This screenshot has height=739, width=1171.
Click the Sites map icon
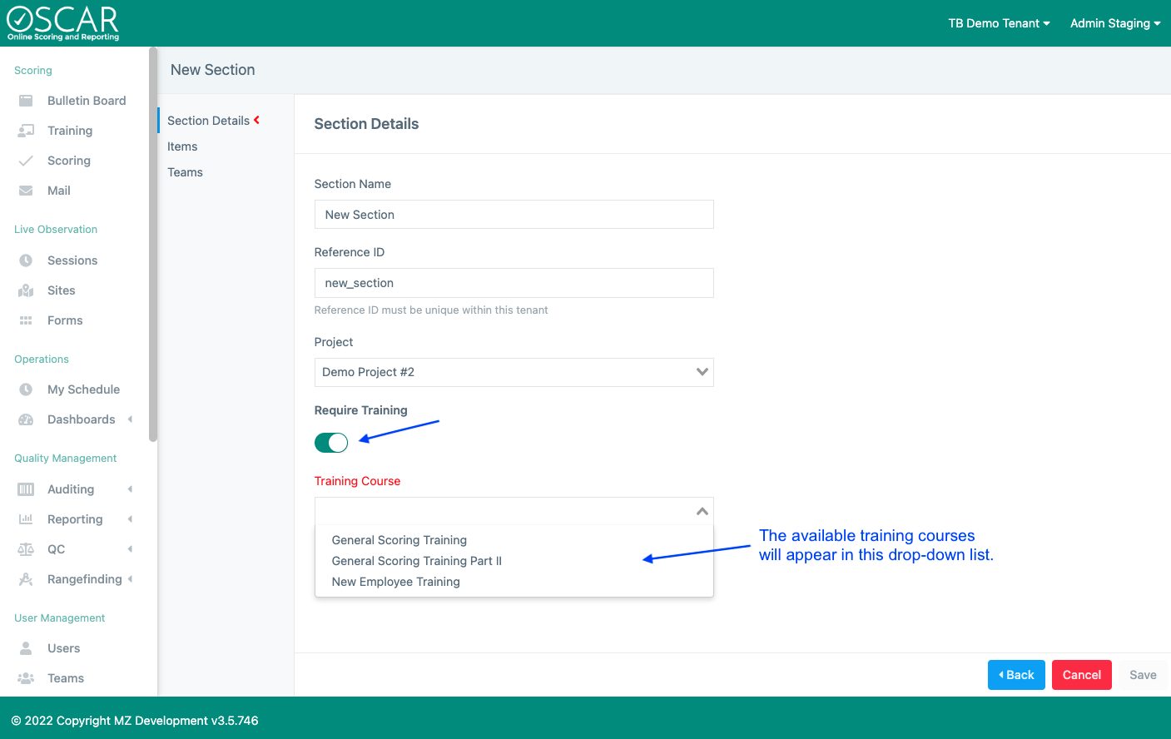(x=26, y=290)
